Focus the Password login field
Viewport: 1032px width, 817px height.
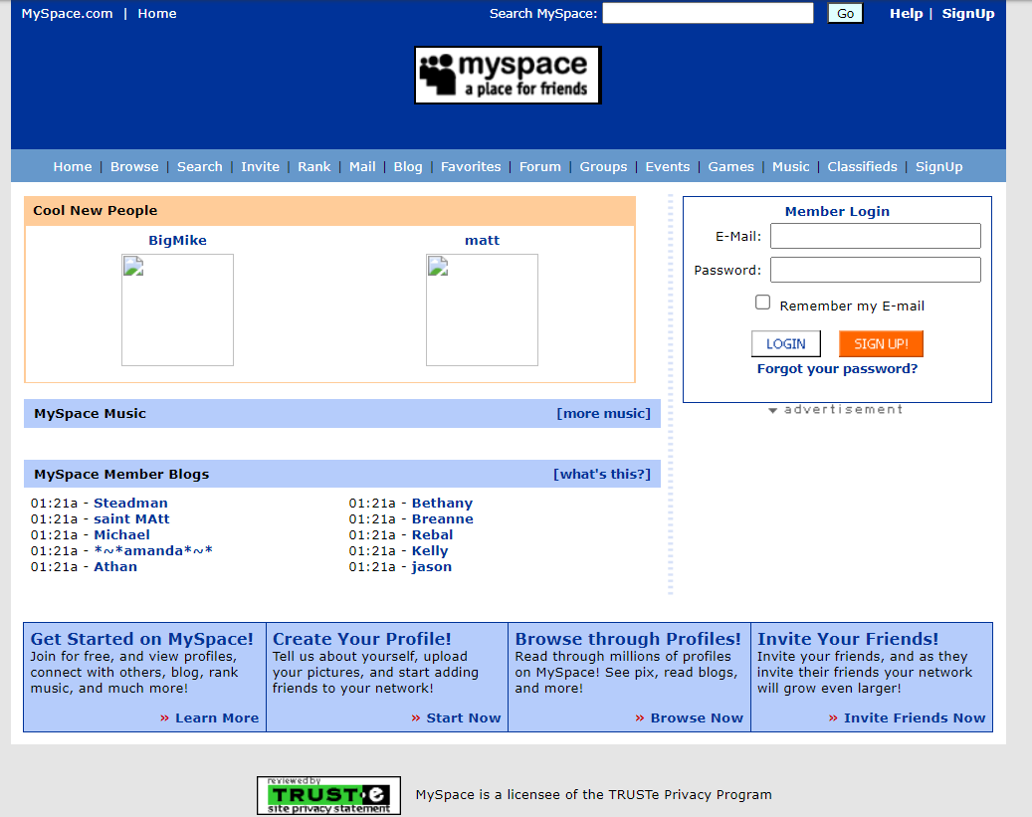876,270
